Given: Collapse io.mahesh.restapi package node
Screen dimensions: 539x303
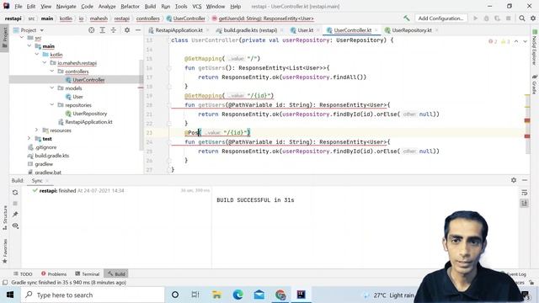Looking at the screenshot, I should coord(45,63).
